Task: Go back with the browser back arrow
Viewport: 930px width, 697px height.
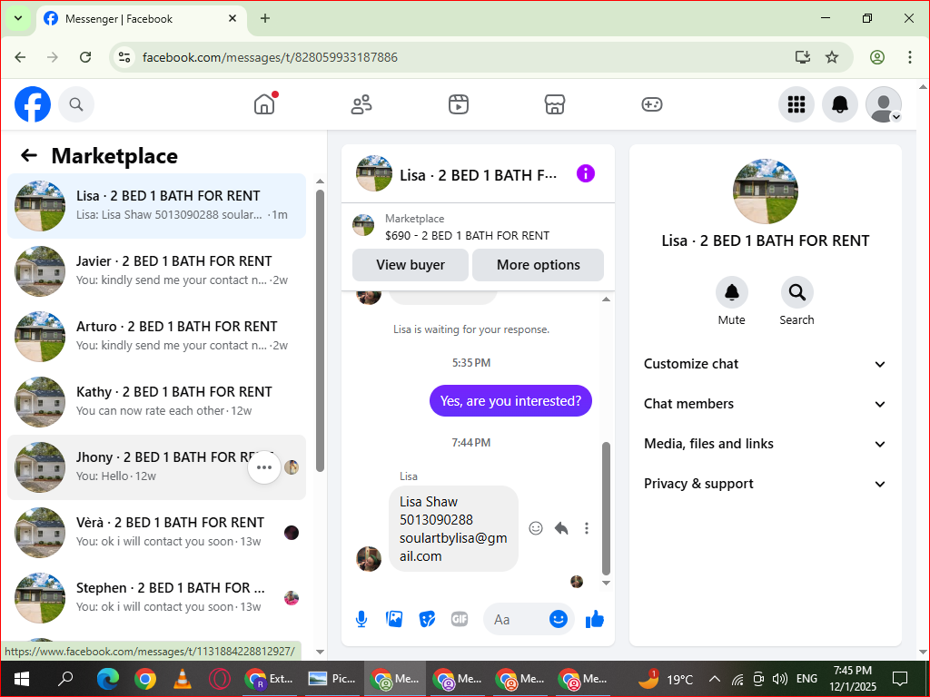Action: pyautogui.click(x=20, y=57)
